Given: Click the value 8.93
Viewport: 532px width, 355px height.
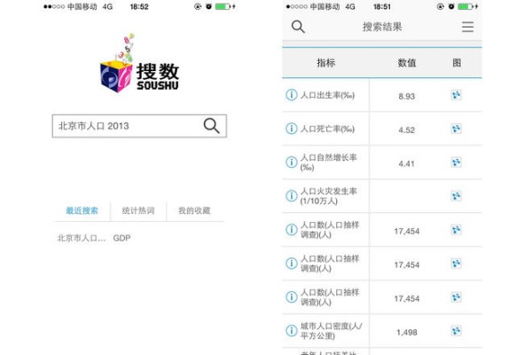Looking at the screenshot, I should [407, 96].
